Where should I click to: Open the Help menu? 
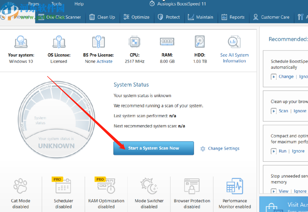tap(79, 4)
